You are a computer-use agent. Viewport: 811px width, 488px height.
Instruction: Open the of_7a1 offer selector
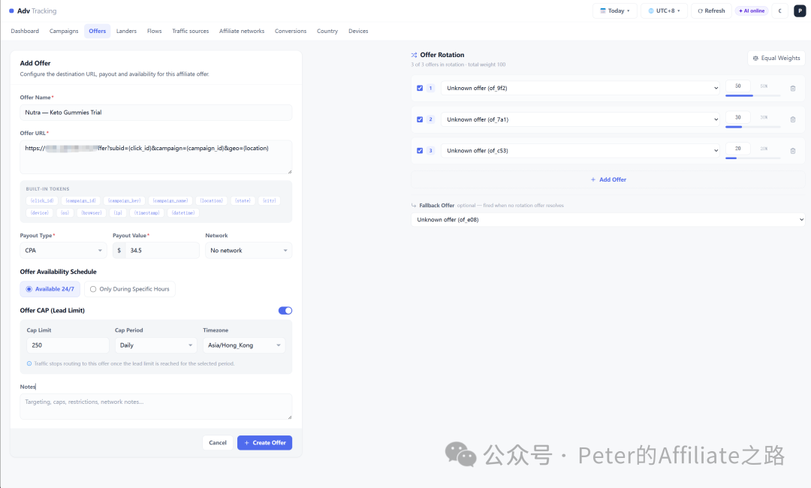580,119
